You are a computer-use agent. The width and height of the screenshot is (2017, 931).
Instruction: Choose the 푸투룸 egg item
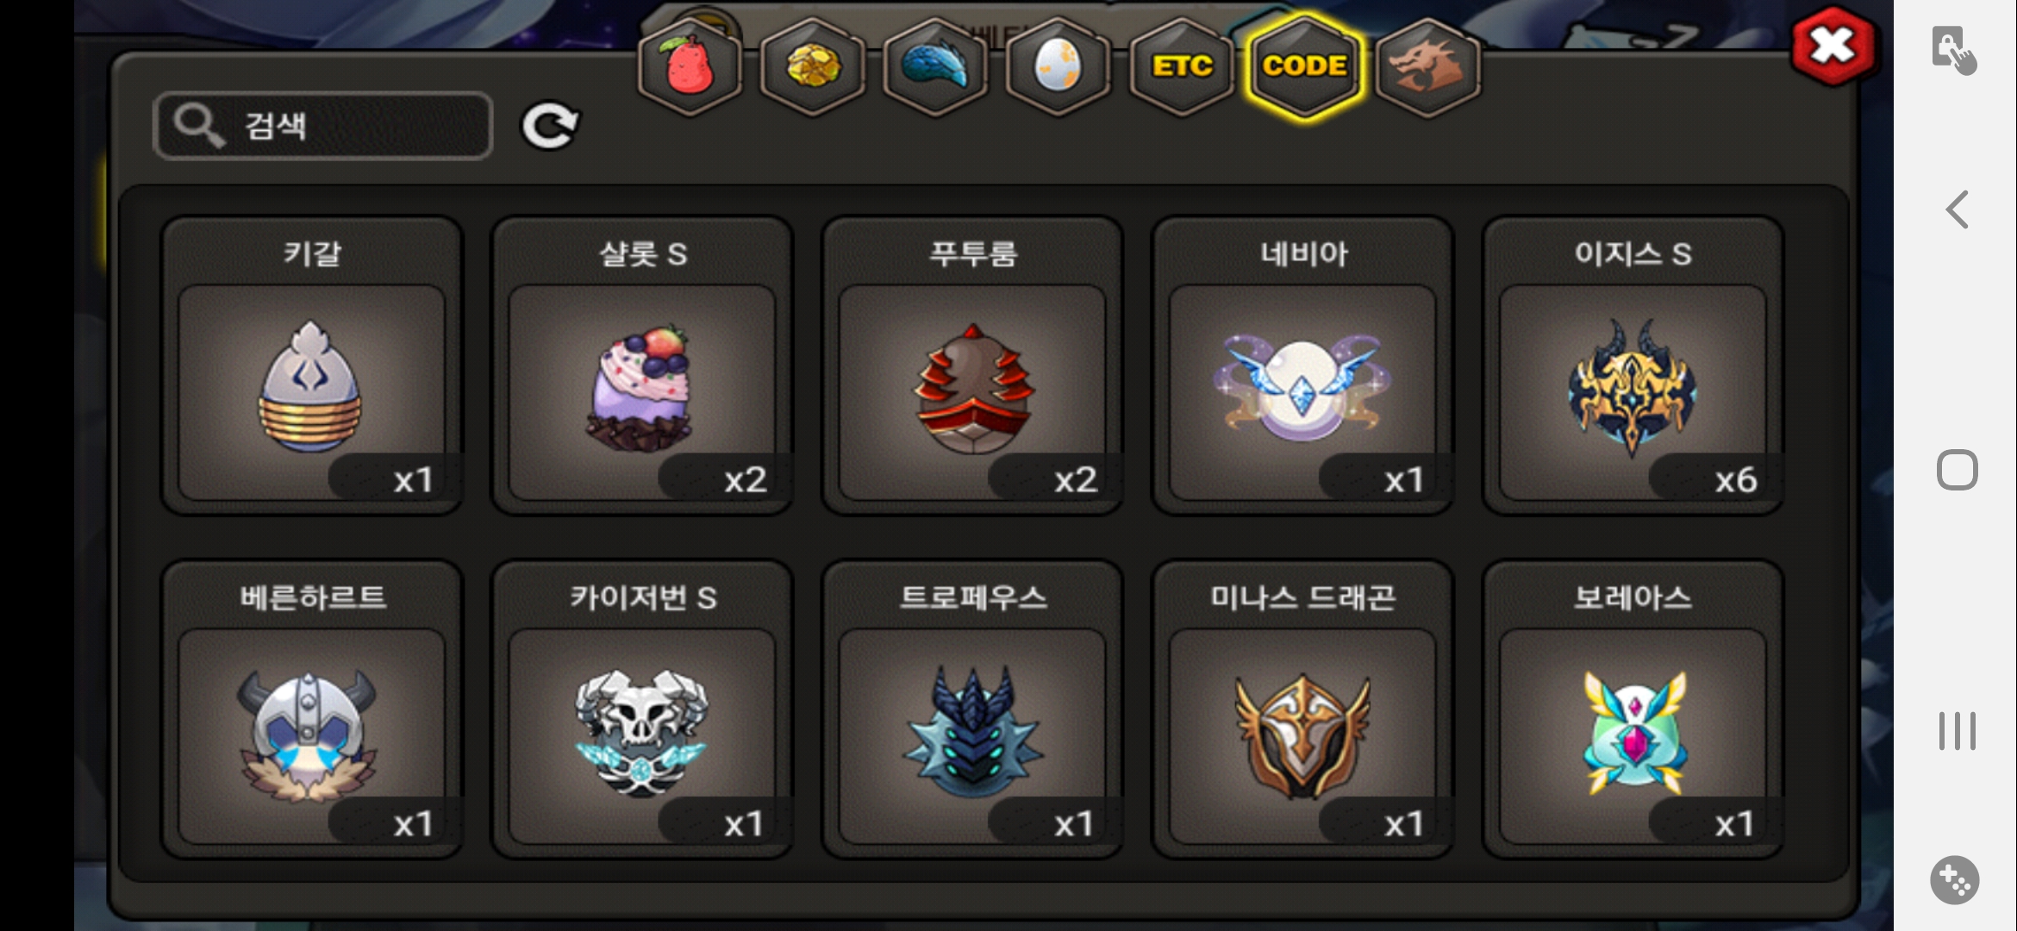click(x=972, y=366)
